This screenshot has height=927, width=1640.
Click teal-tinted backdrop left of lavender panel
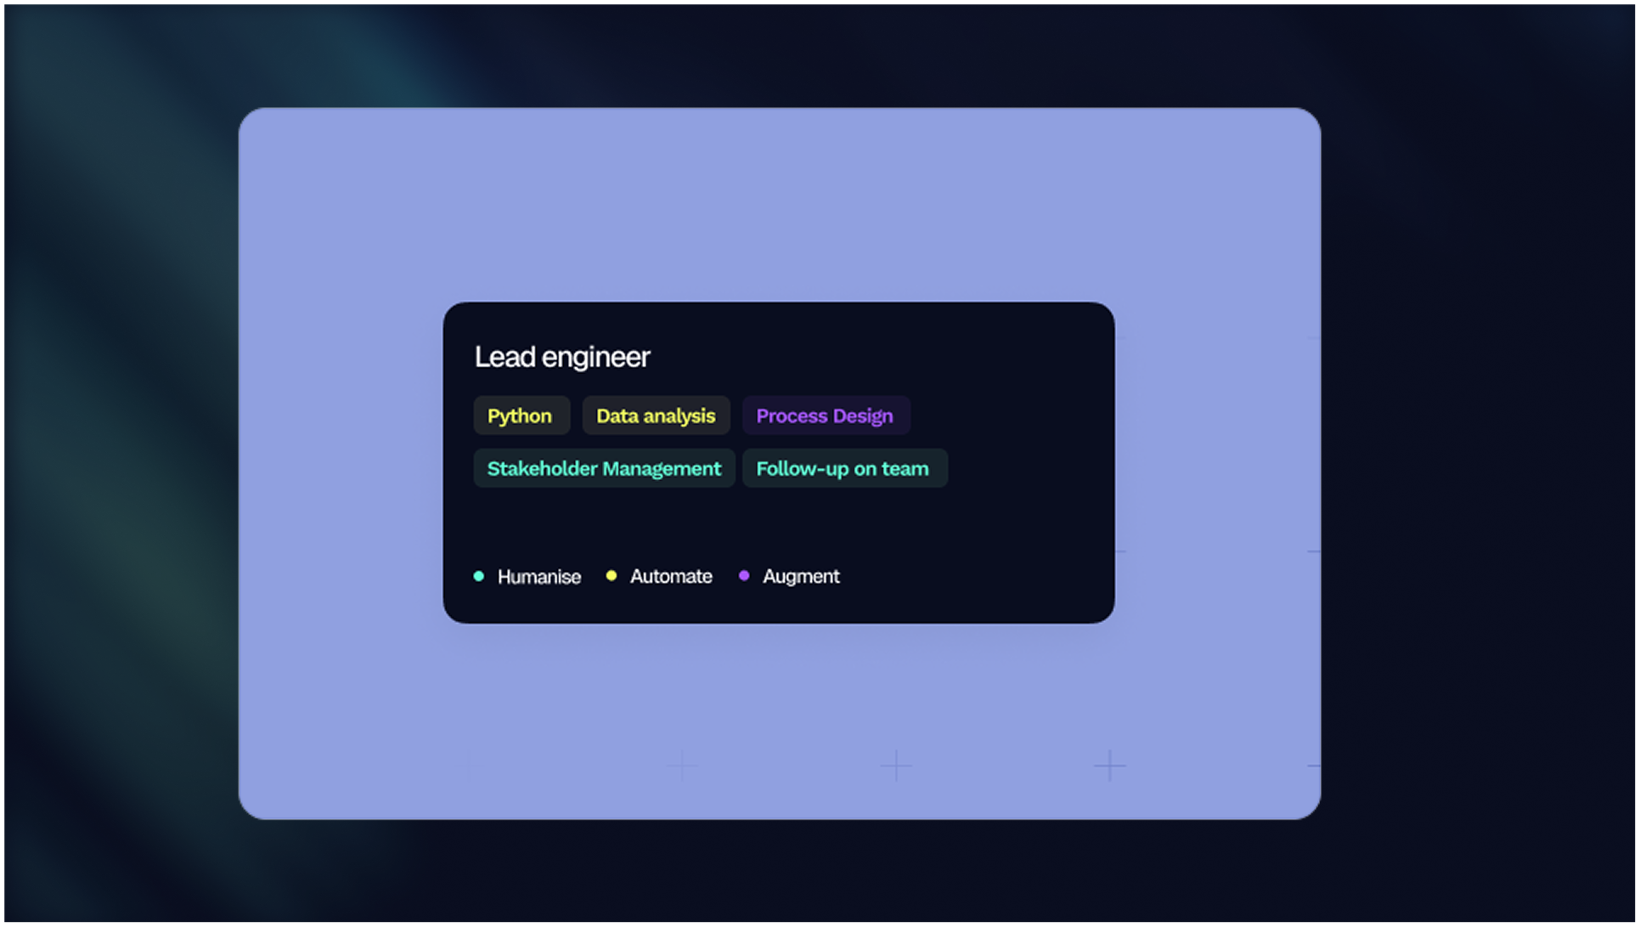pyautogui.click(x=119, y=463)
